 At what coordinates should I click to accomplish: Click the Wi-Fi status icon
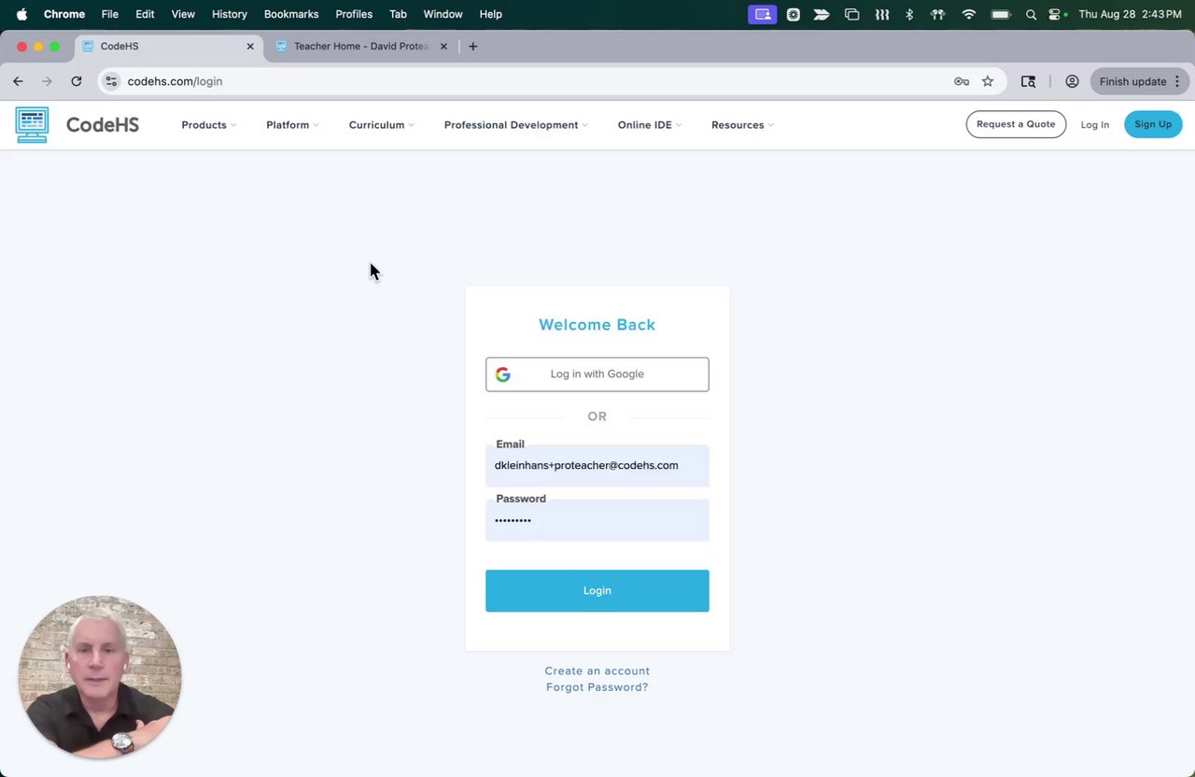tap(969, 14)
